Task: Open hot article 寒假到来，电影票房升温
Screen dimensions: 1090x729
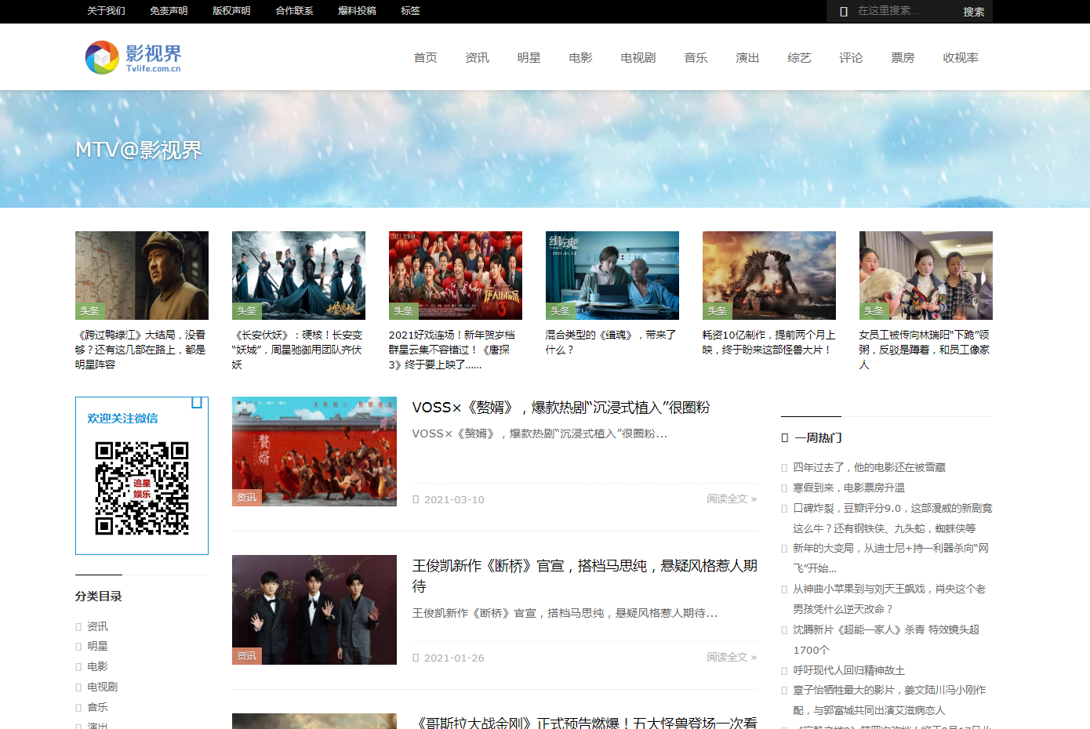Action: coord(848,488)
